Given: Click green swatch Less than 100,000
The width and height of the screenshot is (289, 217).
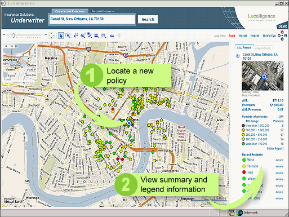Looking at the screenshot, I should coord(243,144).
